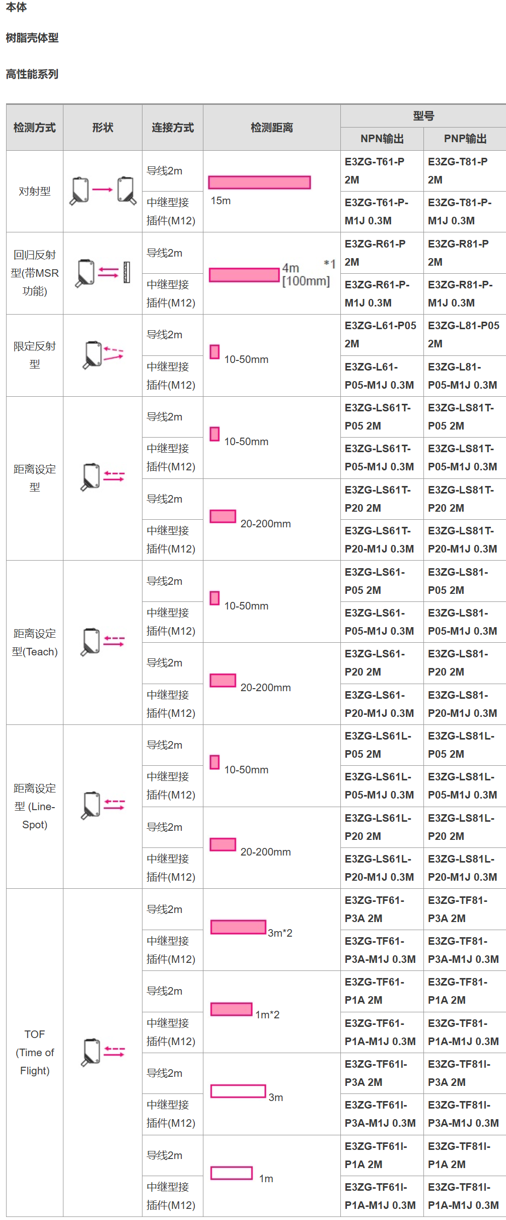Click the retro-reflective sensor shape icon
Image resolution: width=506 pixels, height=1220 pixels.
(x=103, y=273)
